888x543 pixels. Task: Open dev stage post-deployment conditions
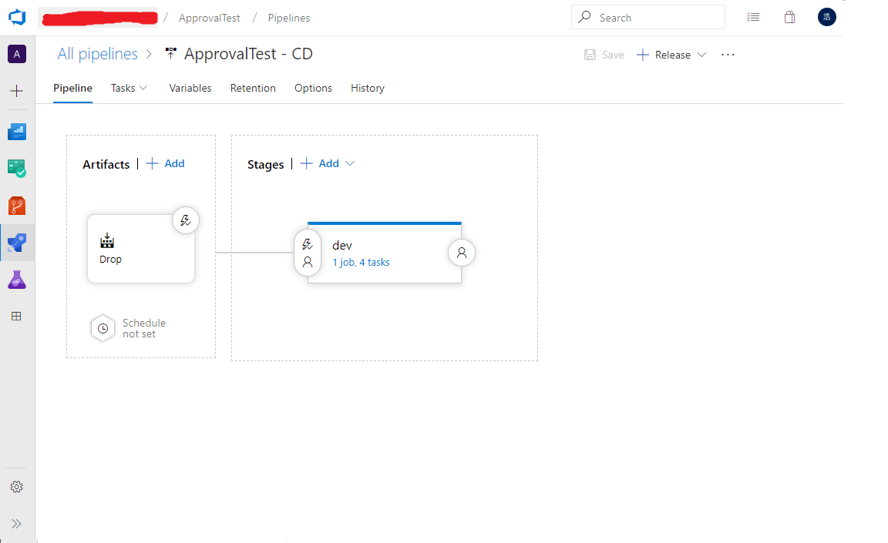point(462,253)
